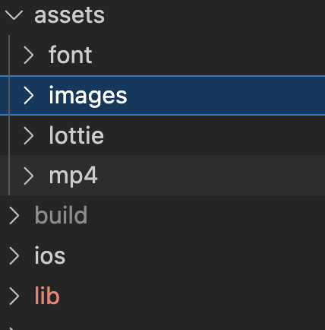
Task: Expand the font folder arrow
Action: [28, 56]
